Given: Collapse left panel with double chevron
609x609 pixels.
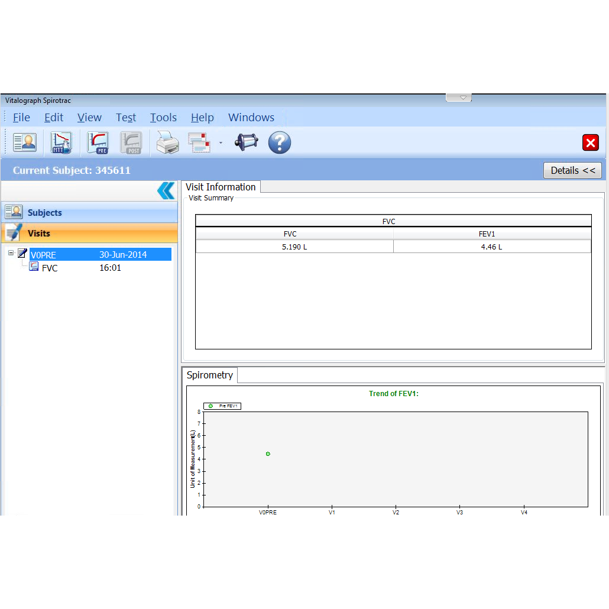Looking at the screenshot, I should click(166, 190).
